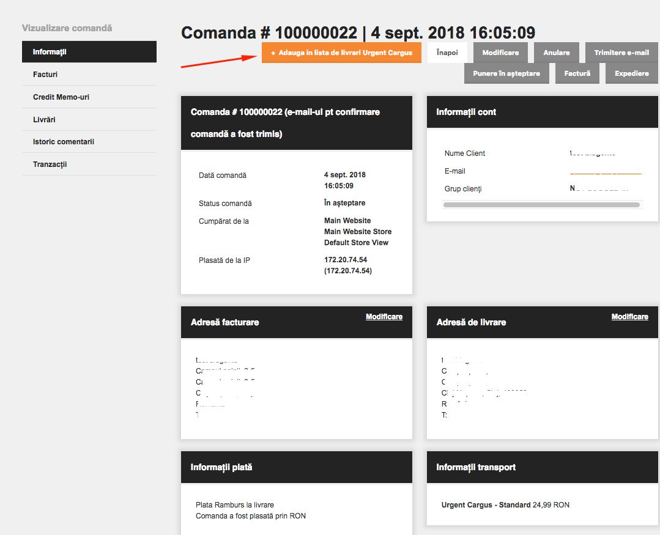The height and width of the screenshot is (535, 660).
Task: Edit billing address via Modificare link
Action: 384,317
